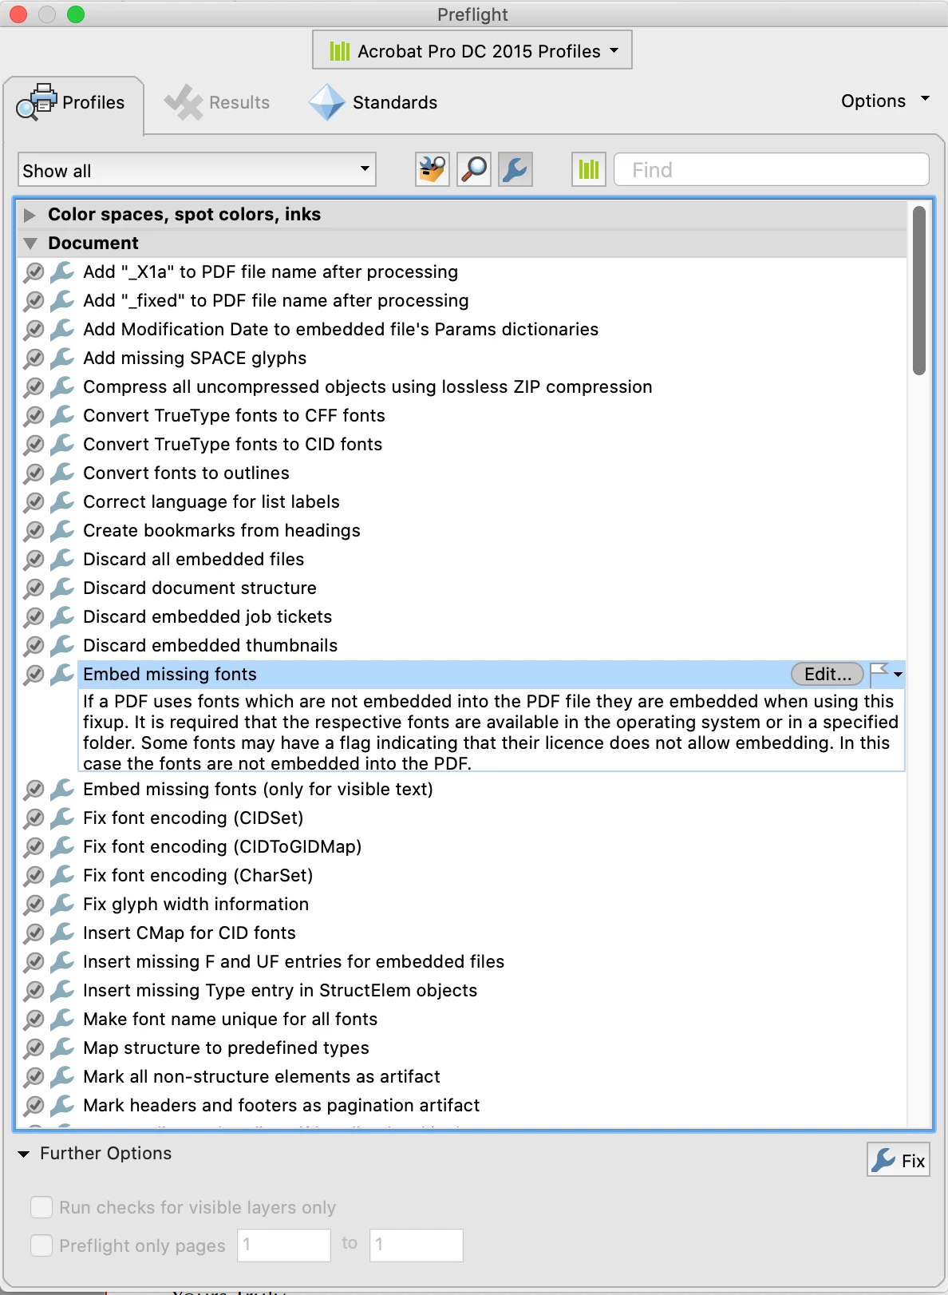
Task: Click check icon for Fix font encoding (CIDSet)
Action: coord(34,818)
